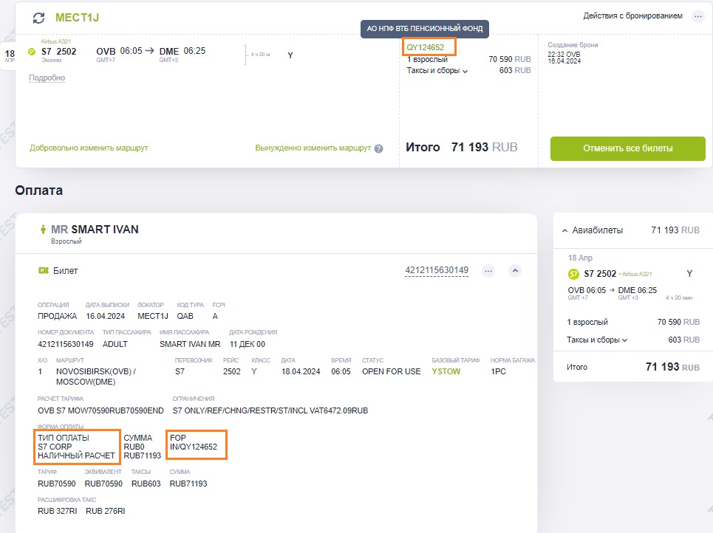The height and width of the screenshot is (533, 713).
Task: Open corporate code QY124652 link
Action: coord(425,47)
